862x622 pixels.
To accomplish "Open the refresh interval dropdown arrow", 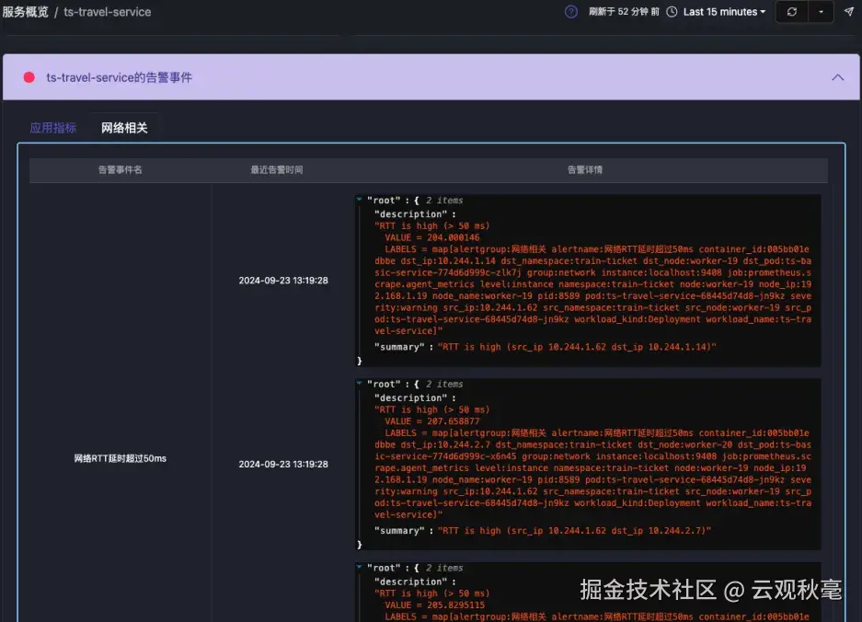I will (x=821, y=12).
